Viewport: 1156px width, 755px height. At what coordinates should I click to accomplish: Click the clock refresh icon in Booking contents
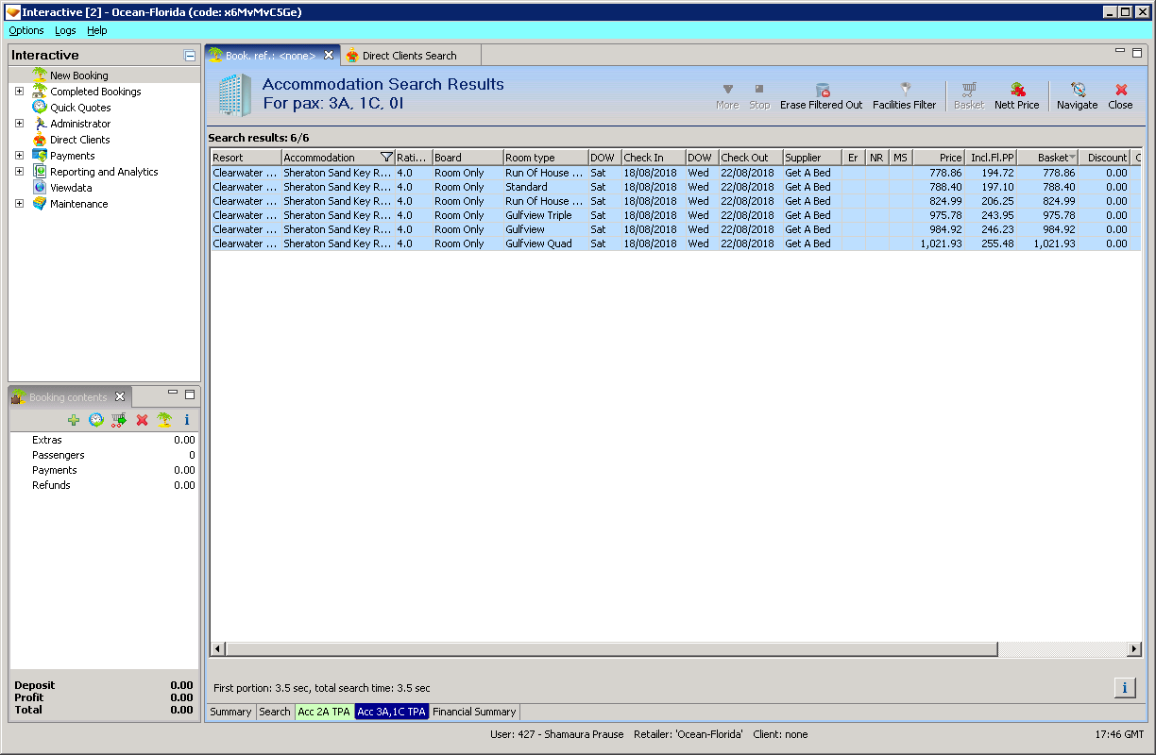pyautogui.click(x=96, y=420)
